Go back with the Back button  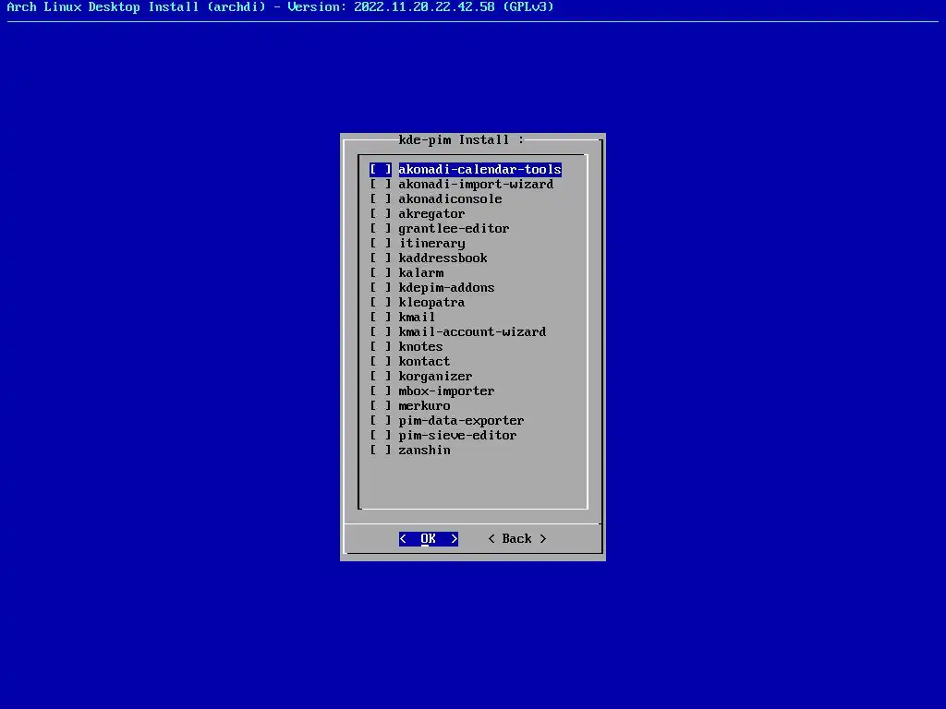click(x=517, y=539)
